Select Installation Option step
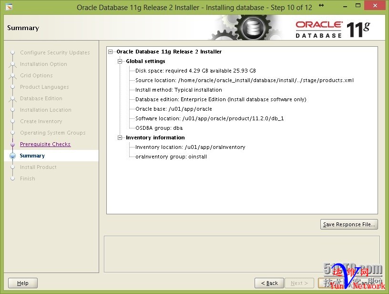 (43, 64)
